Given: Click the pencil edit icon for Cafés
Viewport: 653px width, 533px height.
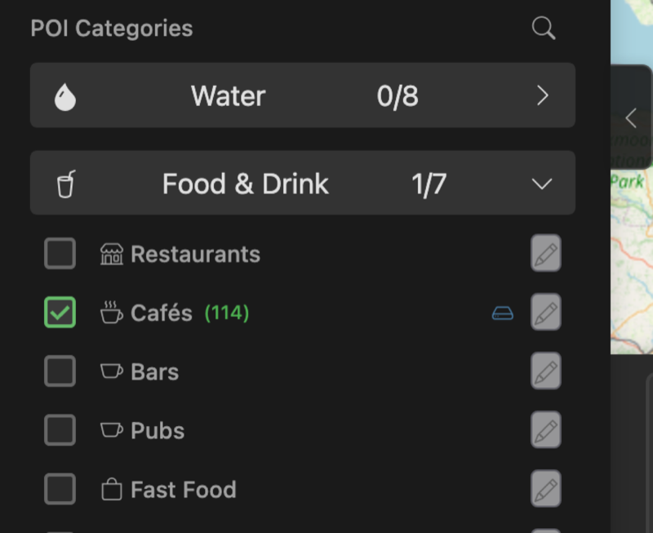Looking at the screenshot, I should pos(546,313).
